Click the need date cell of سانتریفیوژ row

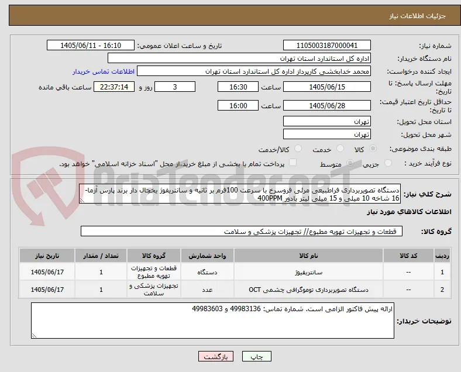47,272
